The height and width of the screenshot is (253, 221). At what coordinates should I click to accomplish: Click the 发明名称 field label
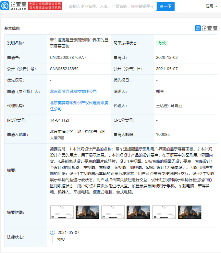click(x=16, y=43)
